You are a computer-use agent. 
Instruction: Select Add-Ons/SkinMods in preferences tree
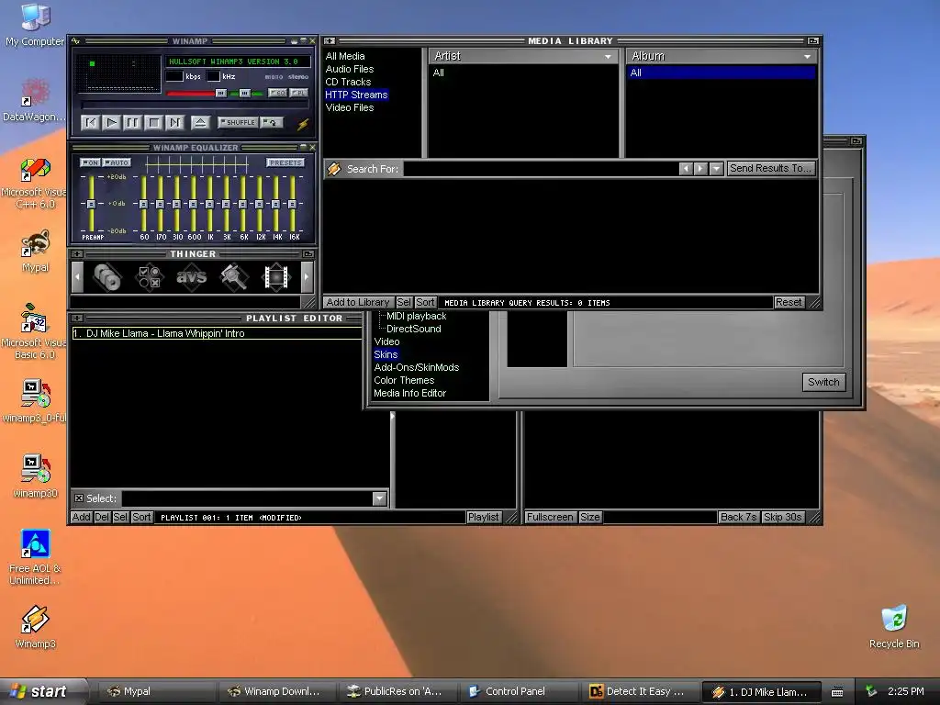(417, 367)
